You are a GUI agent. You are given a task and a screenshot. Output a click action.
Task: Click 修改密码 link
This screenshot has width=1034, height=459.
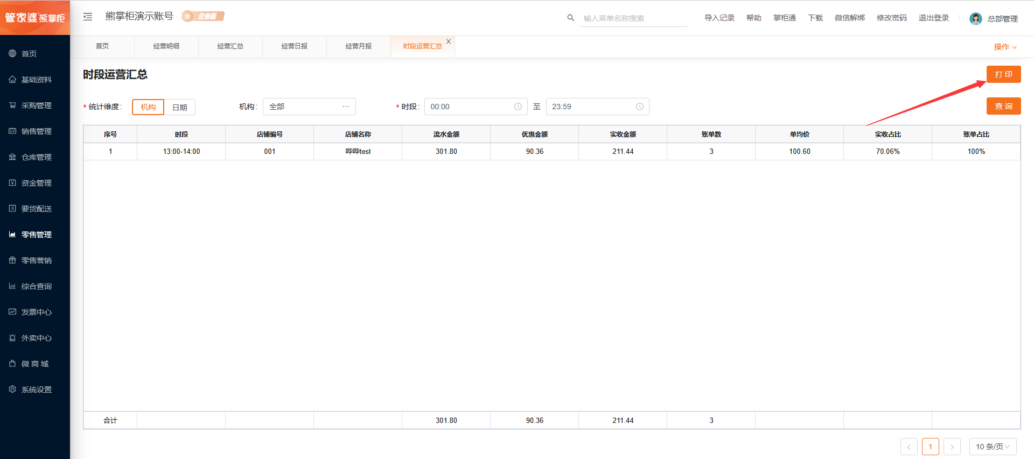click(x=892, y=18)
